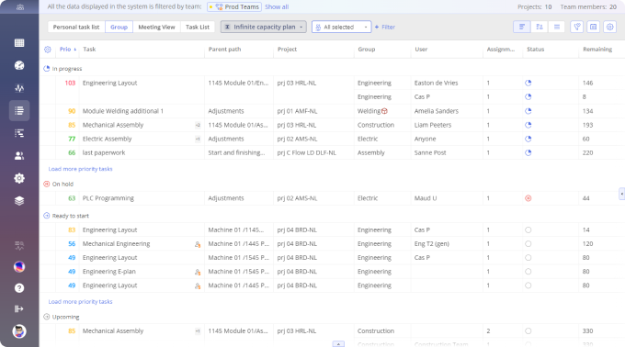Click the logout arrow icon in sidebar

click(x=19, y=308)
